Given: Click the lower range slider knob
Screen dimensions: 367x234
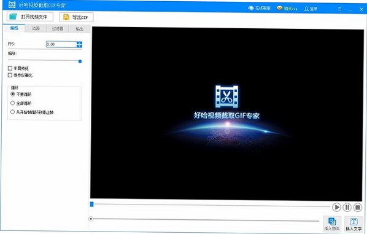Looking at the screenshot, I should tap(91, 219).
